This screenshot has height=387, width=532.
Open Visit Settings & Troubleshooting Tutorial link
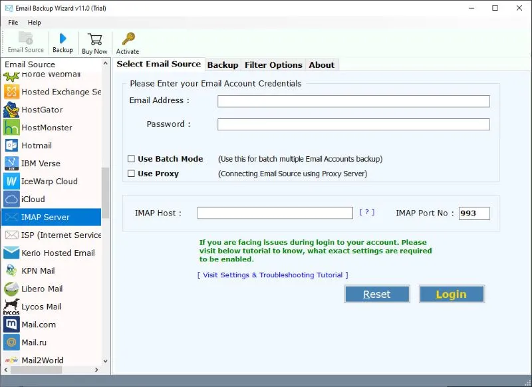pos(273,275)
